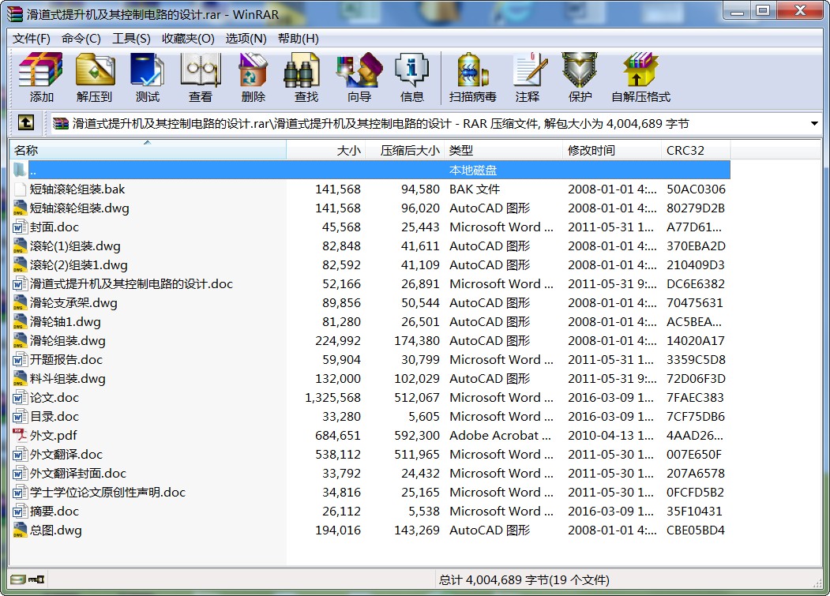Open the 文件(F) menu
The width and height of the screenshot is (830, 596).
(32, 39)
